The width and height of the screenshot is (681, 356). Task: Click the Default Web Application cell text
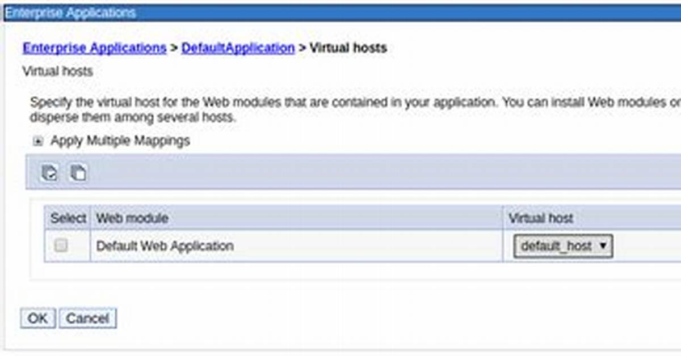coord(165,246)
